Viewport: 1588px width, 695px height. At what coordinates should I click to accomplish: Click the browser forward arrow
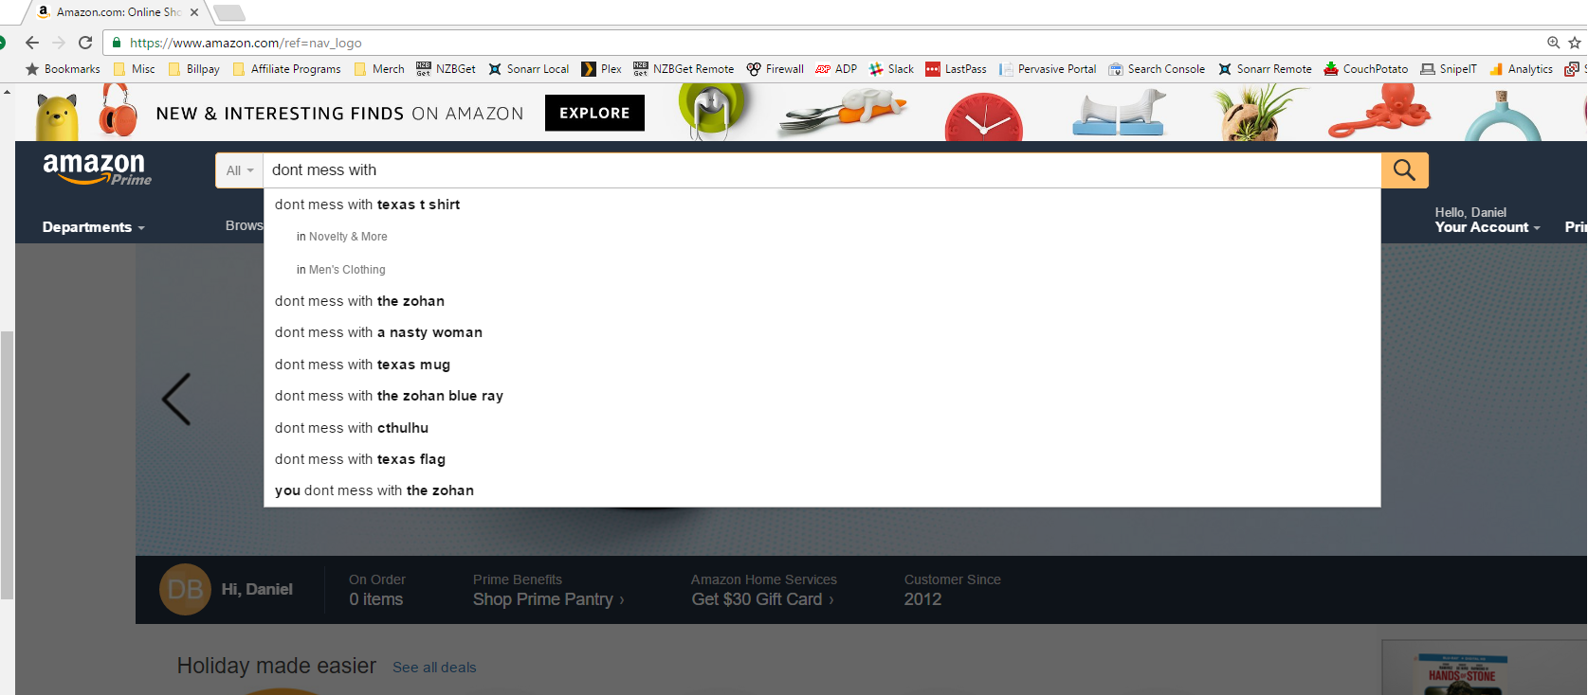click(59, 43)
